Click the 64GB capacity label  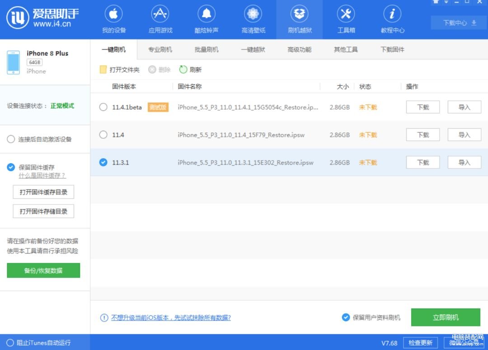point(34,62)
